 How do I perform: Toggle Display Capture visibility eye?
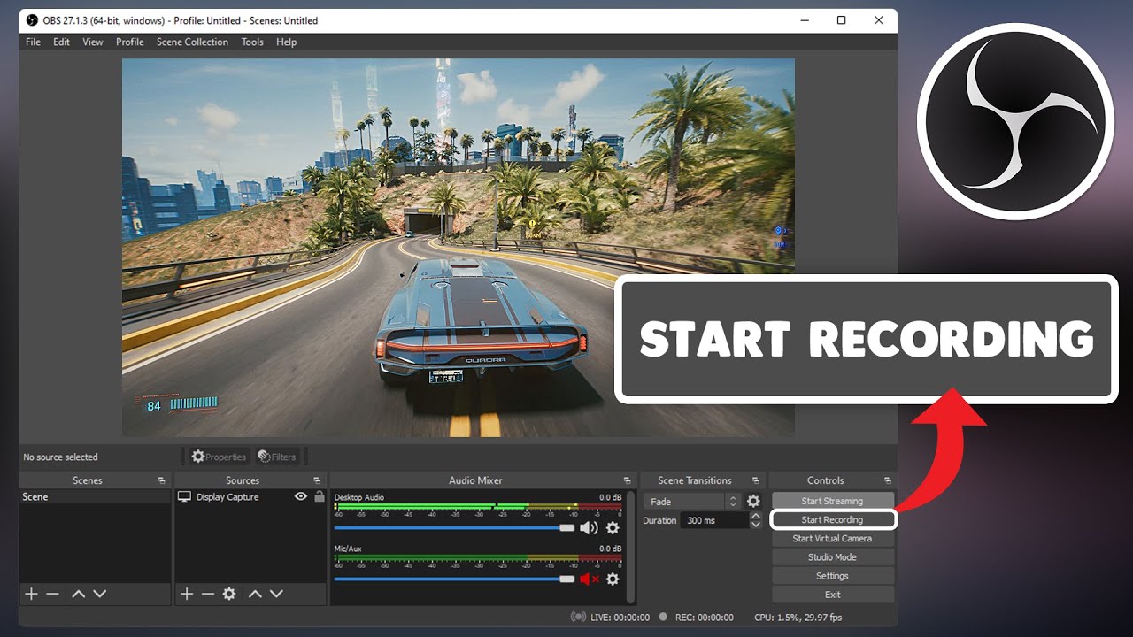click(301, 497)
